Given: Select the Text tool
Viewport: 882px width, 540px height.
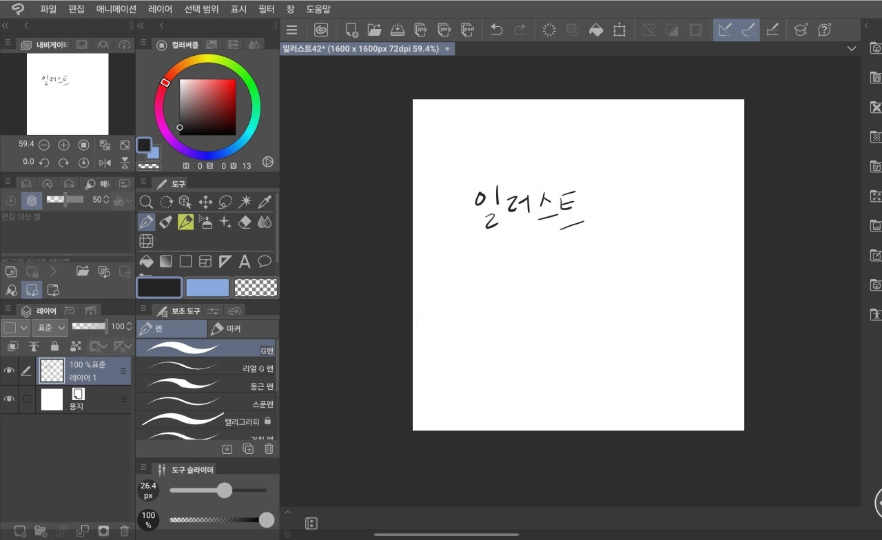Looking at the screenshot, I should pyautogui.click(x=245, y=262).
